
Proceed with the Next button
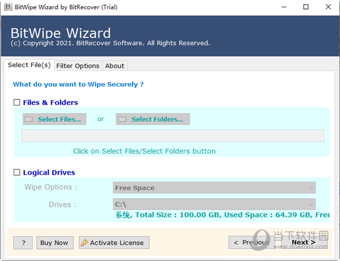(303, 242)
